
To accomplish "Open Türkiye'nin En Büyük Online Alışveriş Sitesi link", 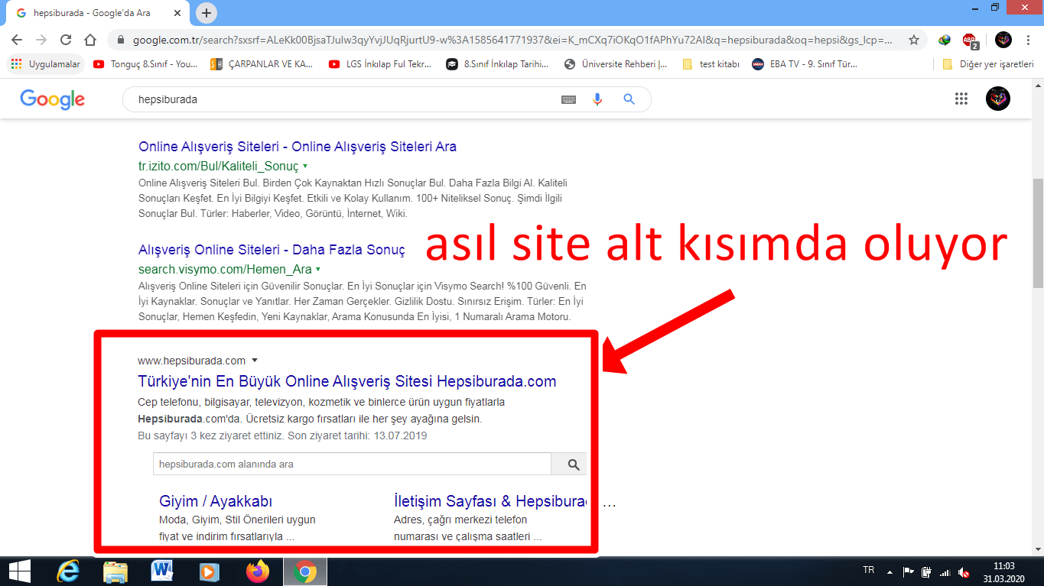I will (347, 381).
